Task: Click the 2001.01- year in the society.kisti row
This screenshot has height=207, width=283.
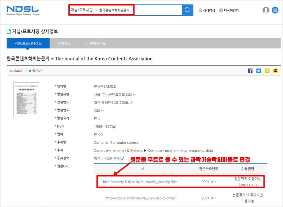Action: point(209,182)
